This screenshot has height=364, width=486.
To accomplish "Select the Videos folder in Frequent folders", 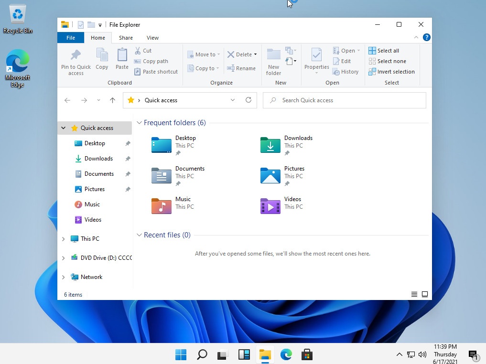I will [281, 206].
